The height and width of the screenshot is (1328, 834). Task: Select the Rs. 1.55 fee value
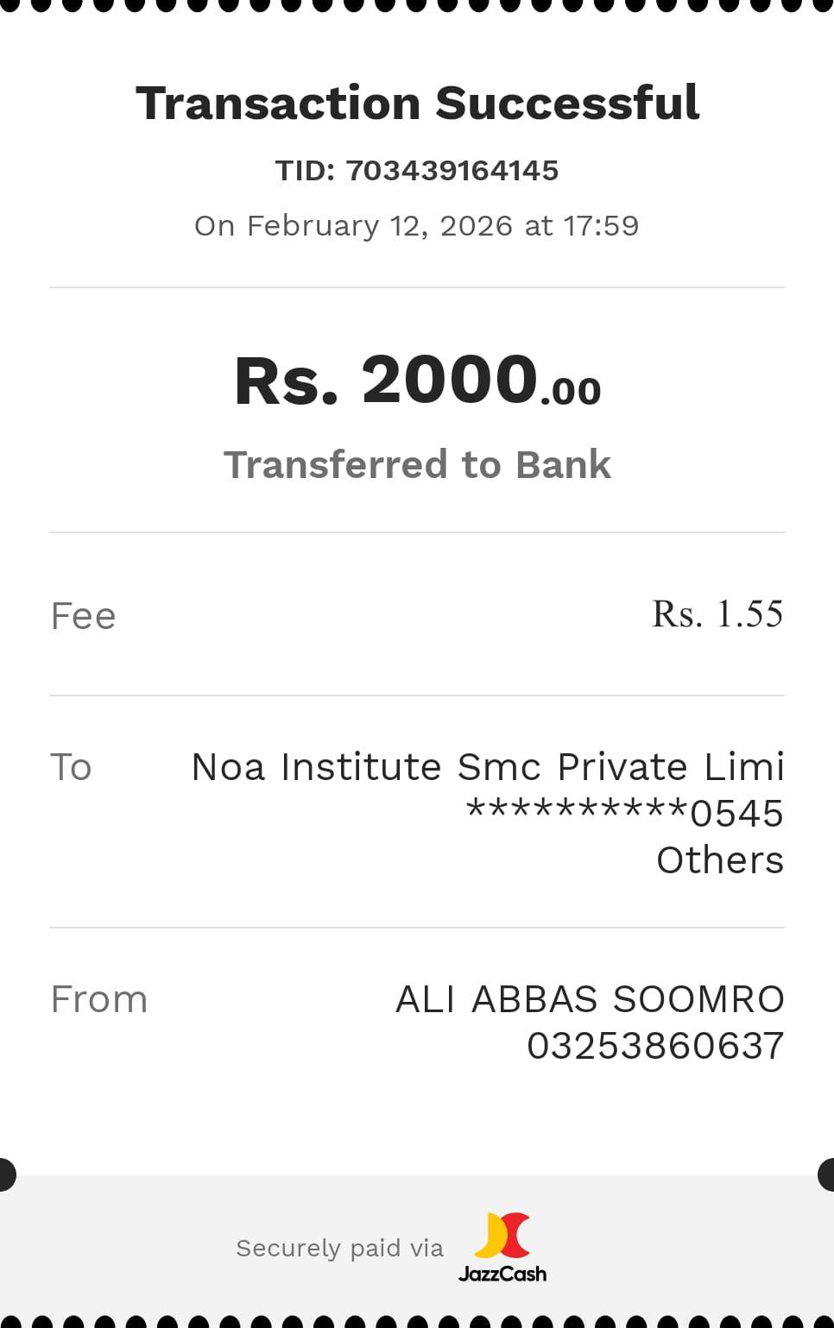pos(717,614)
